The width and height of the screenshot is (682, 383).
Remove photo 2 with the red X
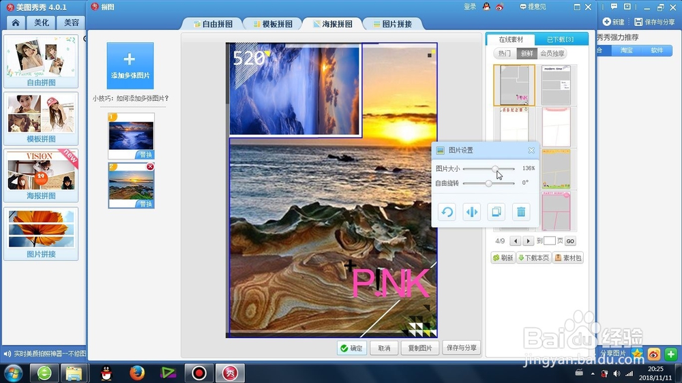150,166
